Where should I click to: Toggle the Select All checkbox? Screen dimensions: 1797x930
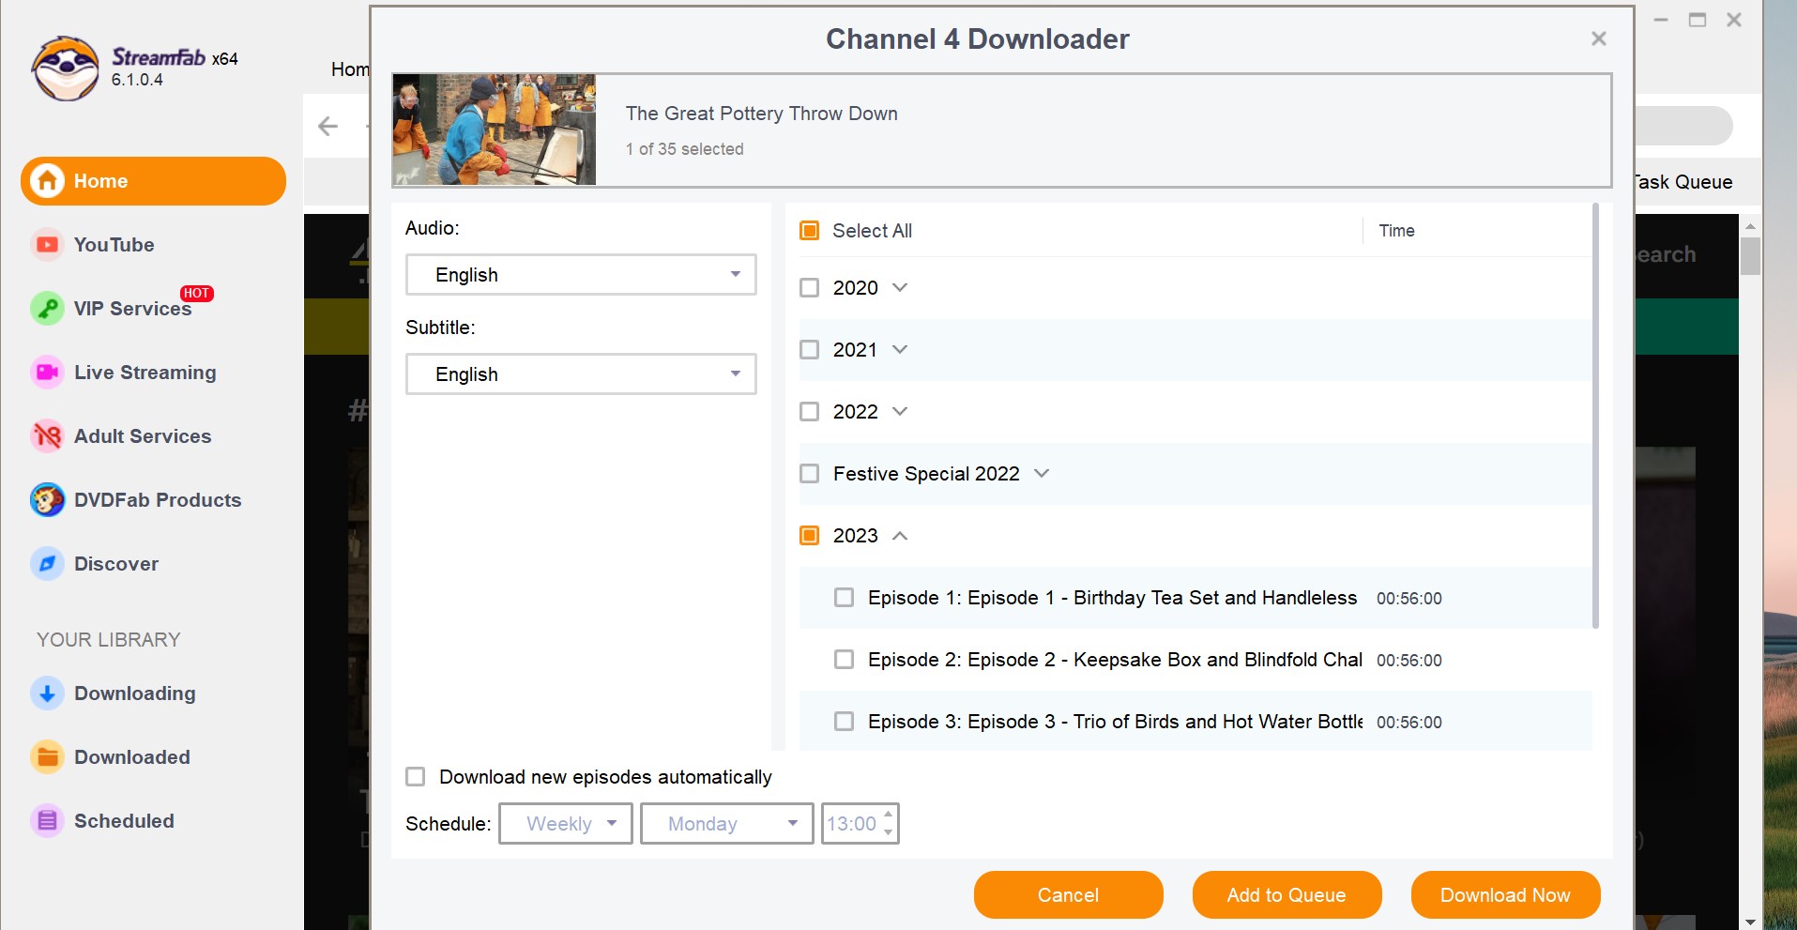pos(809,231)
